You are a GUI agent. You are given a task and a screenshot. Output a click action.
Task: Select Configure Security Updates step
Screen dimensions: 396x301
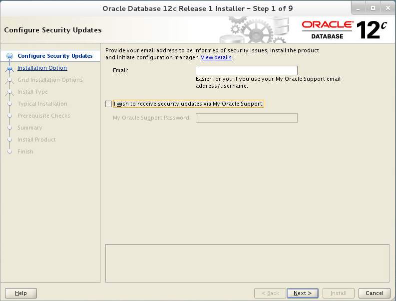point(55,56)
